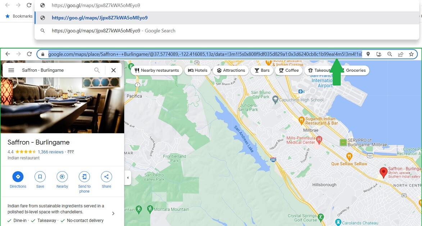Click the Que SeRaw SeRaw restaurant marker
Screen dimensions: 422x226
point(349,156)
